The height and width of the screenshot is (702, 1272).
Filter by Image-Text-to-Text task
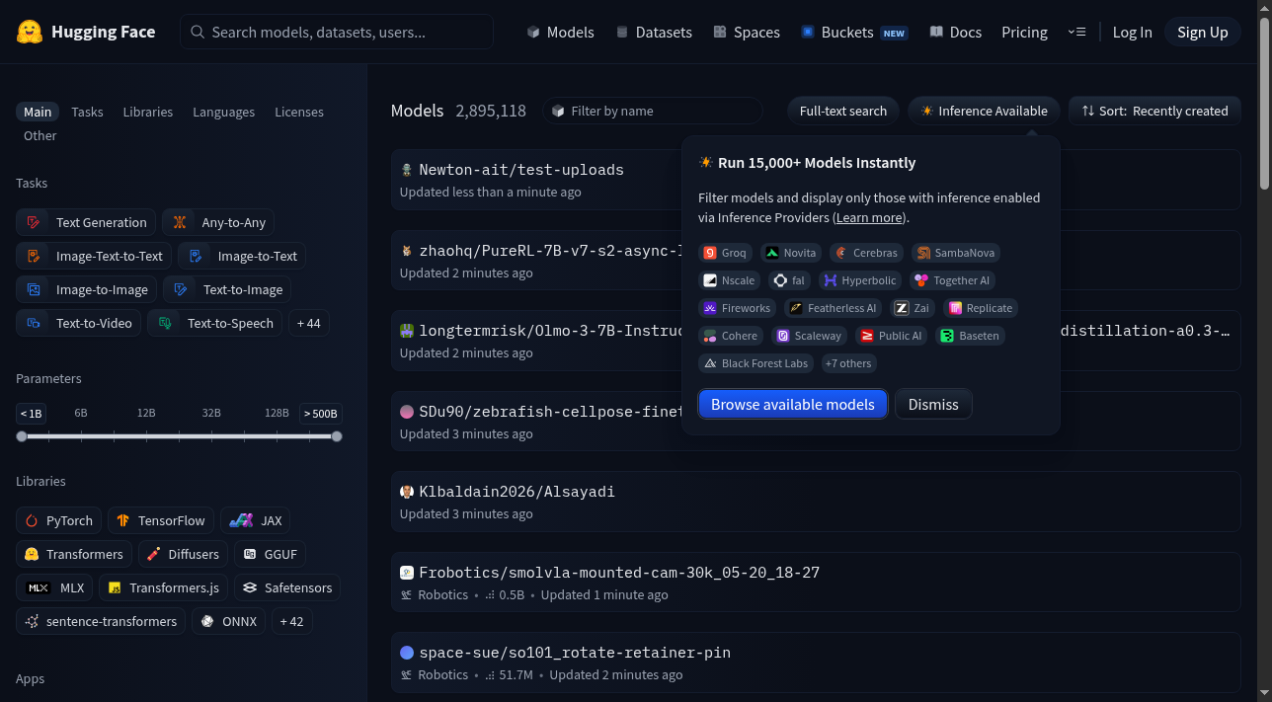pyautogui.click(x=94, y=256)
